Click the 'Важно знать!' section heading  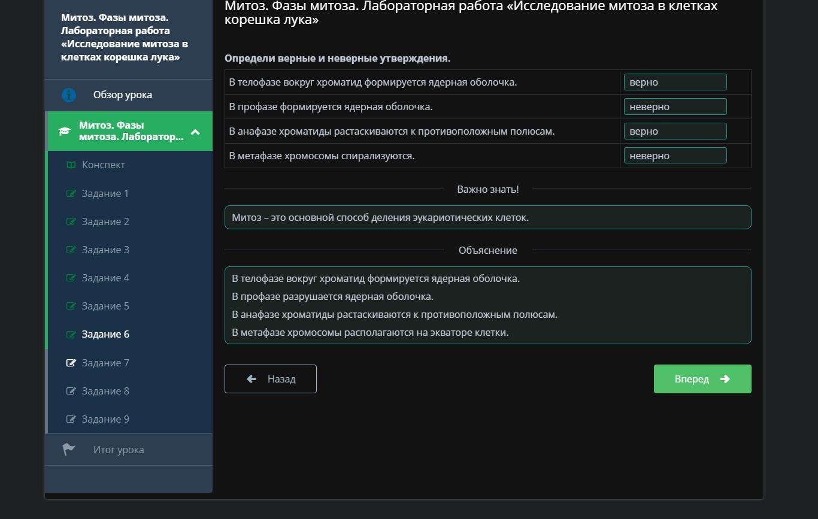click(x=488, y=189)
